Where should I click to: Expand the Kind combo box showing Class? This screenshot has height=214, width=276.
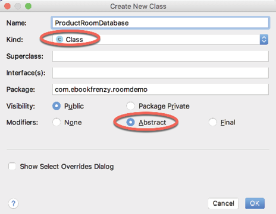tap(161, 40)
